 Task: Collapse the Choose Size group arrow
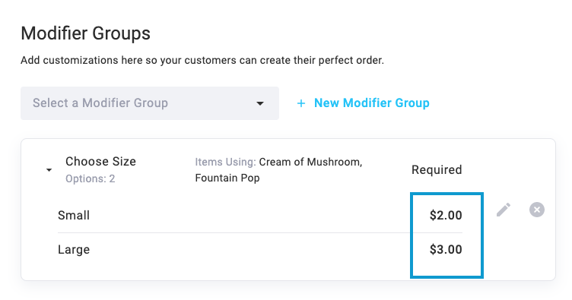point(49,170)
